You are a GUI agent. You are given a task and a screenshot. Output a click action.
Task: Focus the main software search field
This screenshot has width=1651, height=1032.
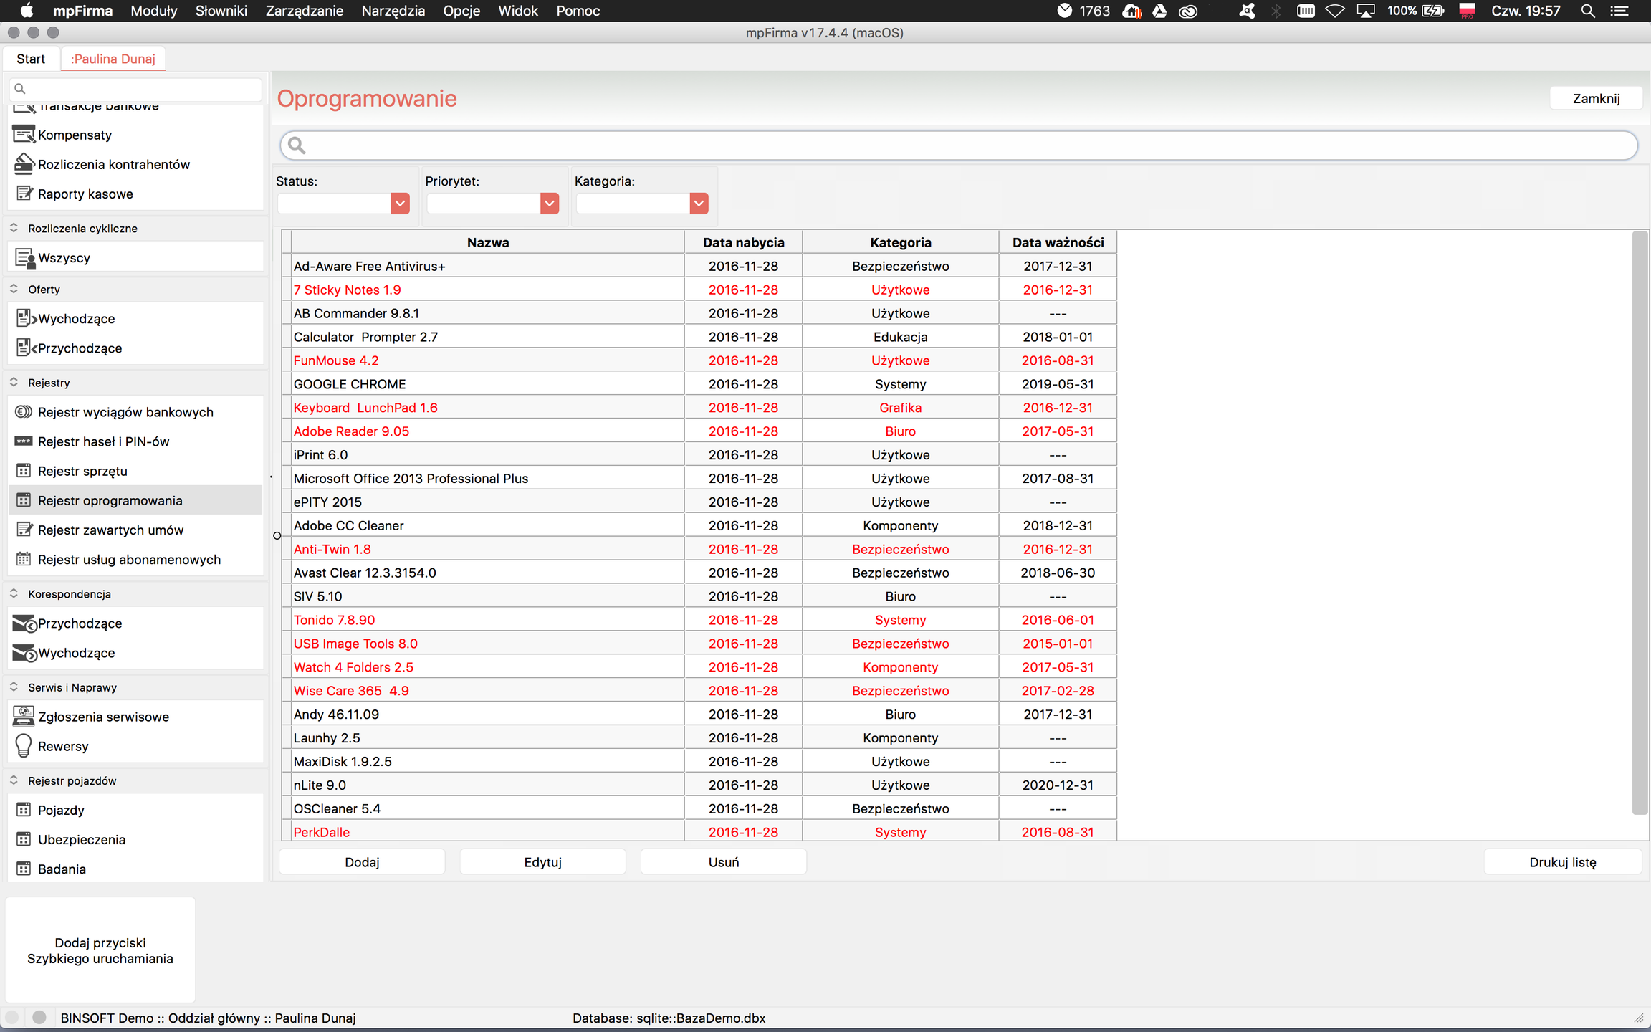(959, 145)
